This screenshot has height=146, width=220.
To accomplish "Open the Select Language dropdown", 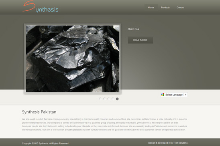I will coord(174,95).
